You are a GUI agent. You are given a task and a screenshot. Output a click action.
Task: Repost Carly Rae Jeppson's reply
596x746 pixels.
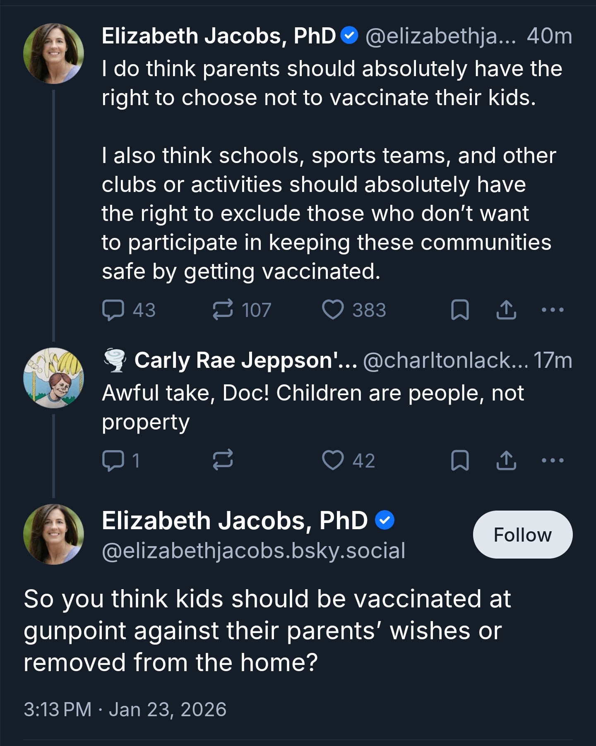pos(223,461)
